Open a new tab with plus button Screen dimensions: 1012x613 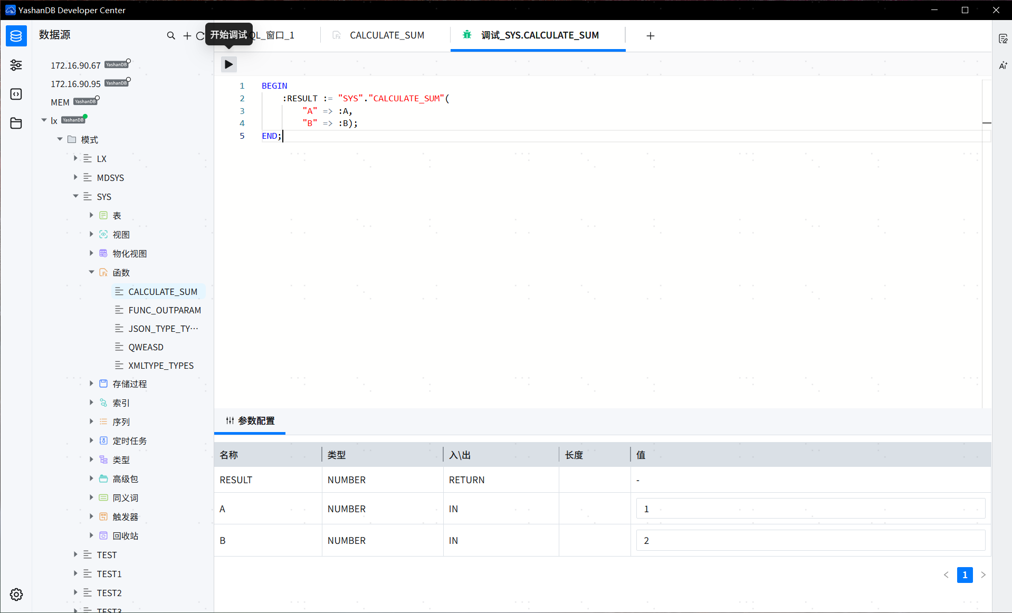click(650, 36)
